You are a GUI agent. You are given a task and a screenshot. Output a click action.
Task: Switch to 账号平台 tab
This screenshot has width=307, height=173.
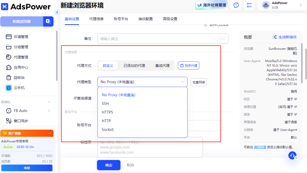click(121, 19)
